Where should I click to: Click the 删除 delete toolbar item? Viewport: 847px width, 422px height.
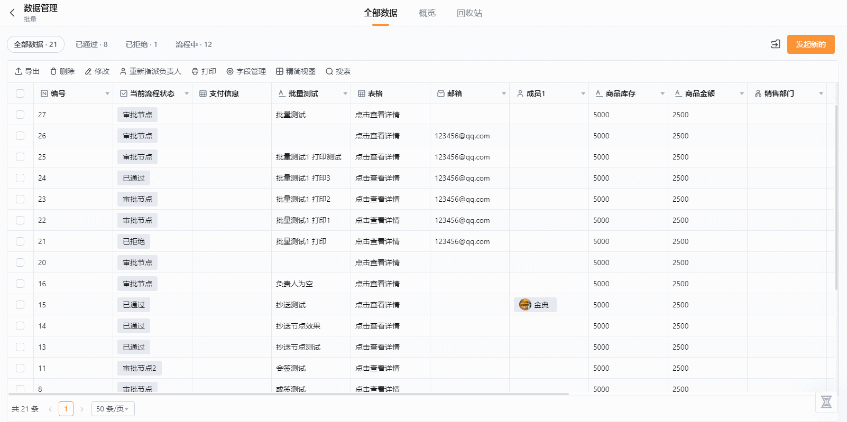tap(62, 71)
